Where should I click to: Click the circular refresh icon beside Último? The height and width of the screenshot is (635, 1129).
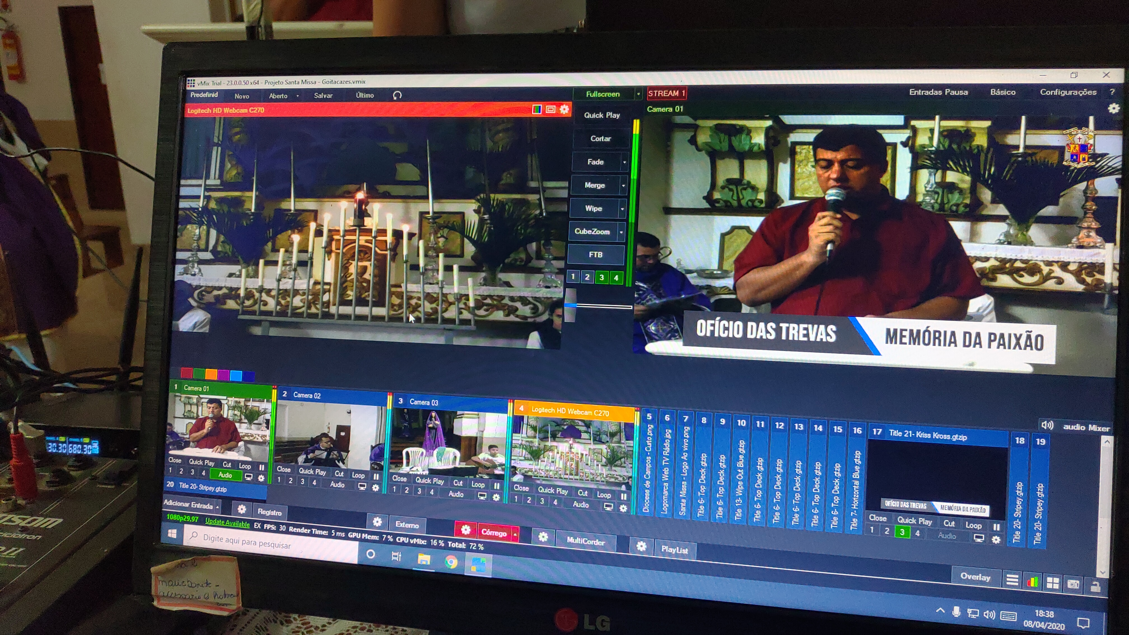click(x=397, y=95)
